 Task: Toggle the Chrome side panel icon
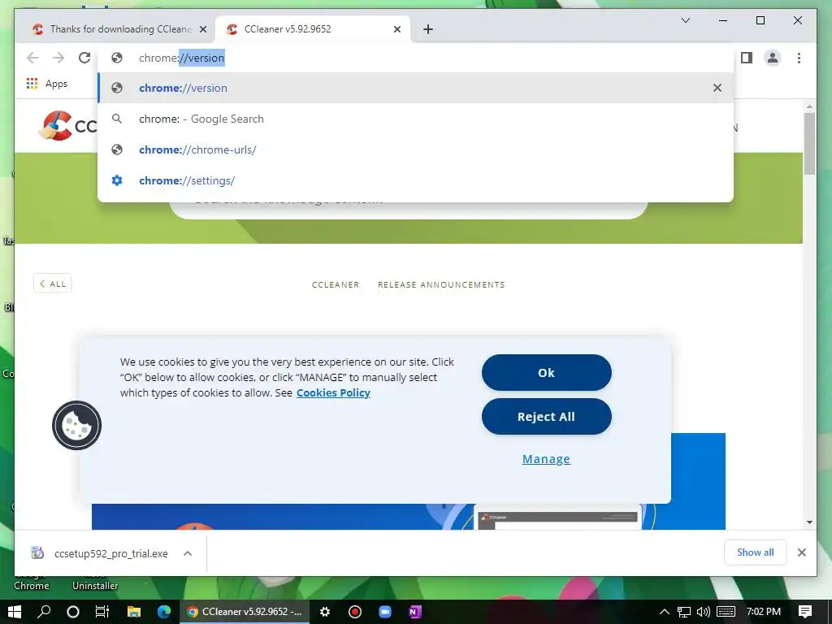coord(747,58)
